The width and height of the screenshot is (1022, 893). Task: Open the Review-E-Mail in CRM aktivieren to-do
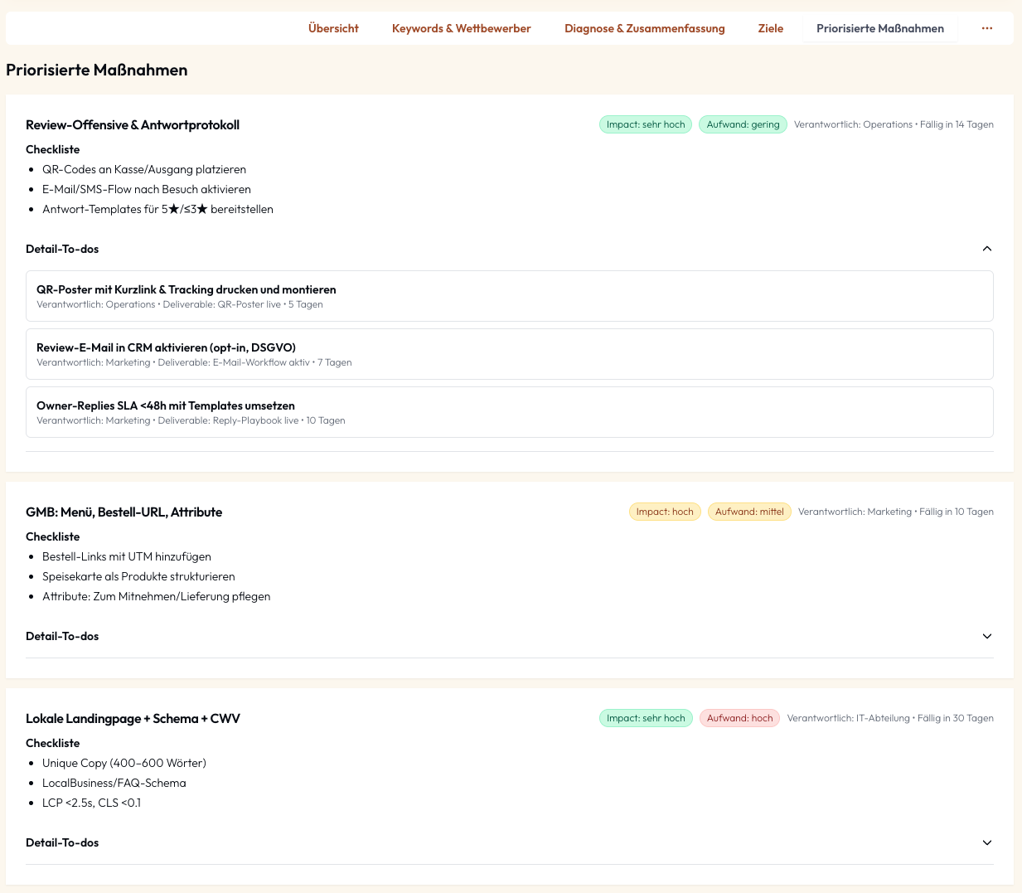[x=510, y=354]
